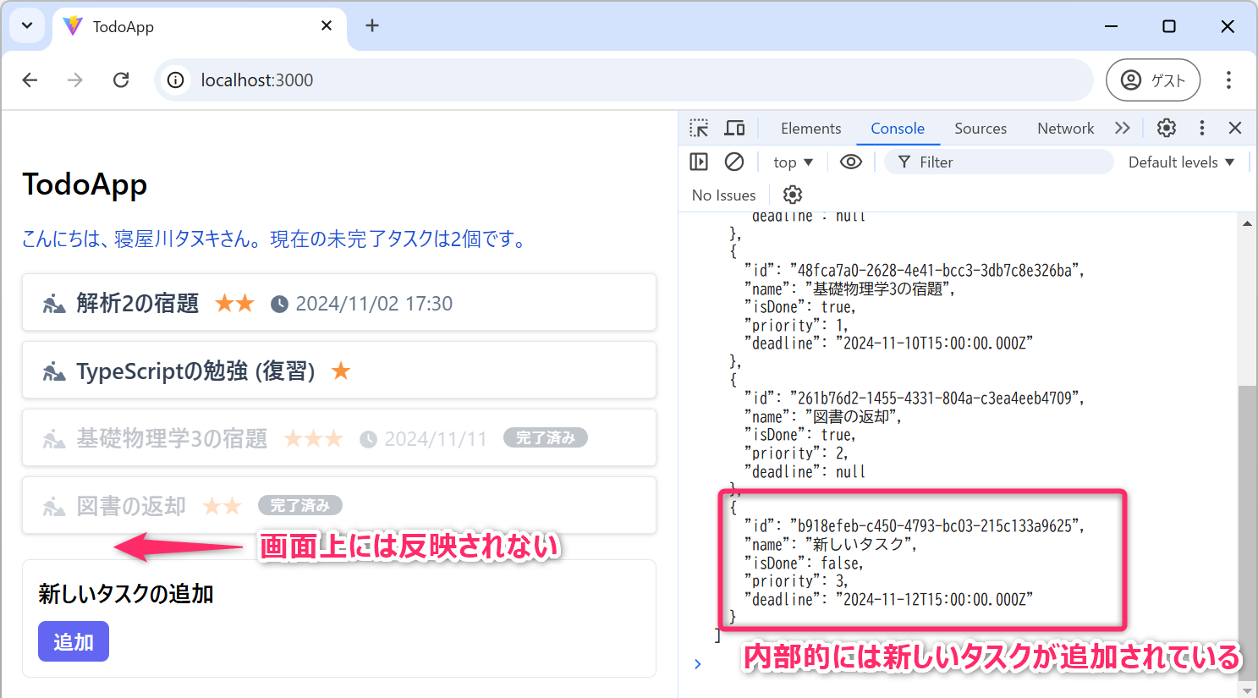
Task: Expand the top JavaScript context dropdown
Action: tap(793, 162)
